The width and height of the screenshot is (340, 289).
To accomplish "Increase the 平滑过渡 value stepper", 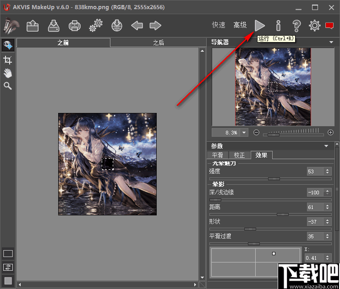I will click(328, 235).
